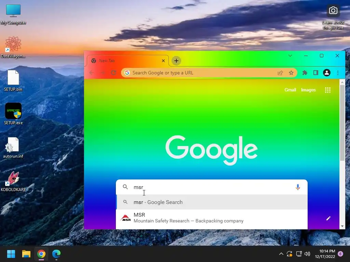
Task: Click scrollbar up arrow
Action: click(x=342, y=82)
